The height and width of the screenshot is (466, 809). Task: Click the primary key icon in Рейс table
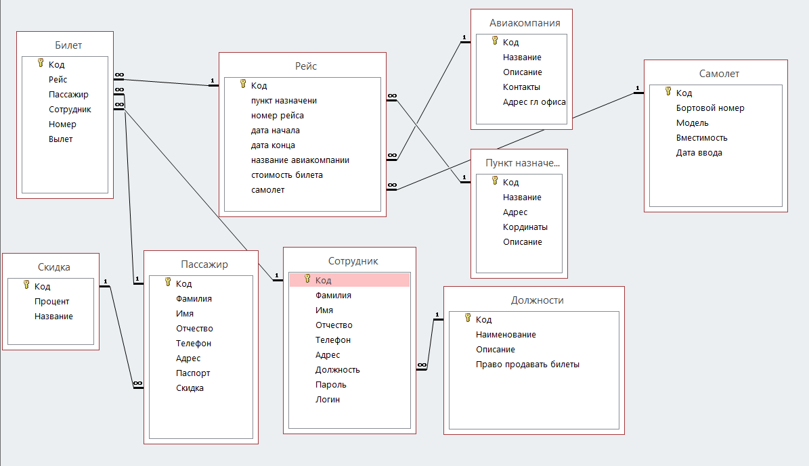(243, 84)
